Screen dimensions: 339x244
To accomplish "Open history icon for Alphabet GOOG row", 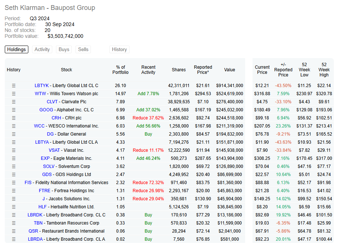I will coord(14,110).
